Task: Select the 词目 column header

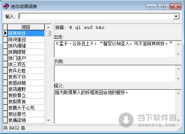Action: (26, 27)
